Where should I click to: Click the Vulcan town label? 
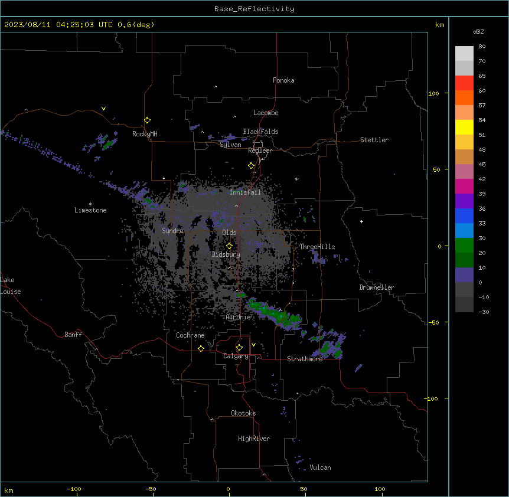click(321, 467)
